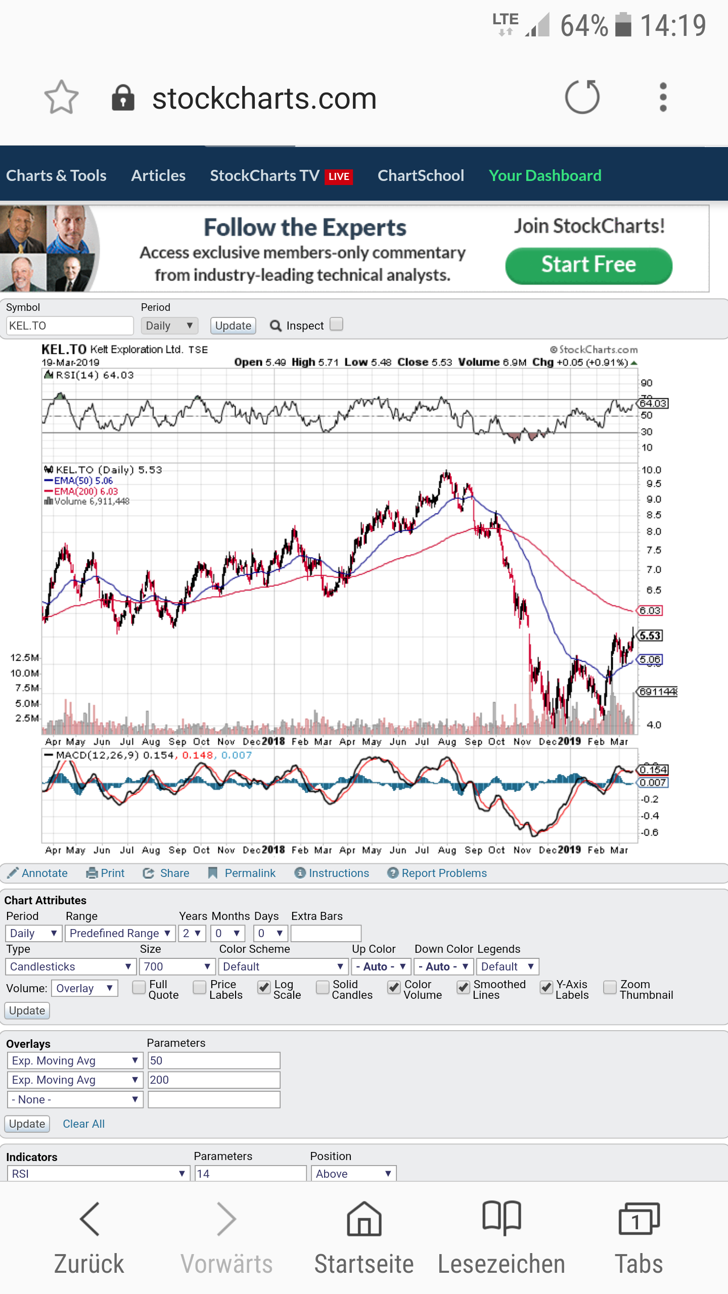Image resolution: width=728 pixels, height=1294 pixels.
Task: Open the '- None -' overlay dropdown
Action: click(x=75, y=1099)
